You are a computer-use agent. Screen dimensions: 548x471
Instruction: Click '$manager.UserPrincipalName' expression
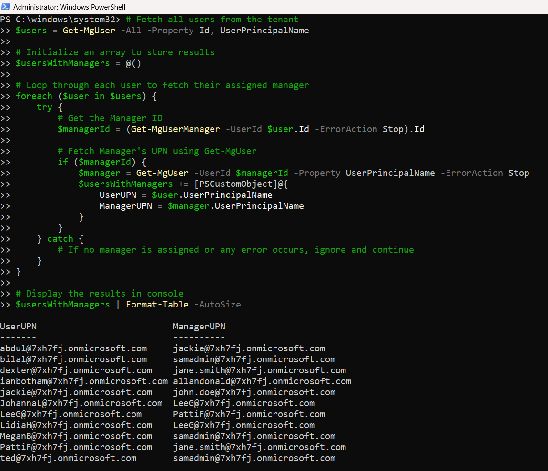coord(236,206)
